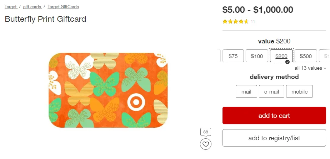This screenshot has width=330, height=159.
Task: Click the add to cart button
Action: coord(274,116)
